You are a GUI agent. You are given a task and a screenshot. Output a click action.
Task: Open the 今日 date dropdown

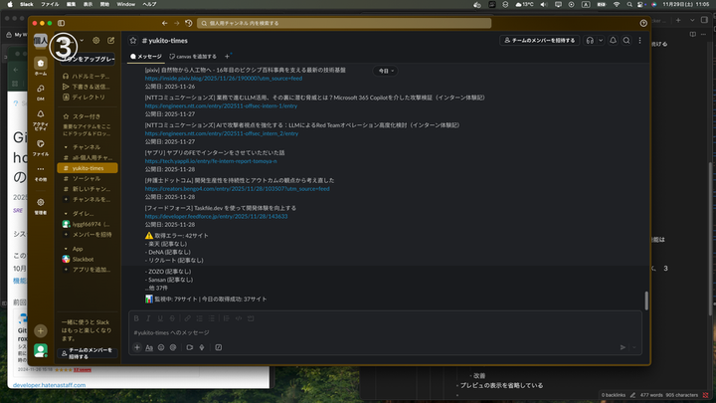point(385,72)
